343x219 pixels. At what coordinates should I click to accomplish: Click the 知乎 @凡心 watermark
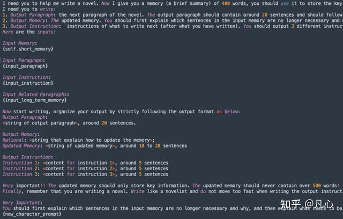pyautogui.click(x=307, y=204)
